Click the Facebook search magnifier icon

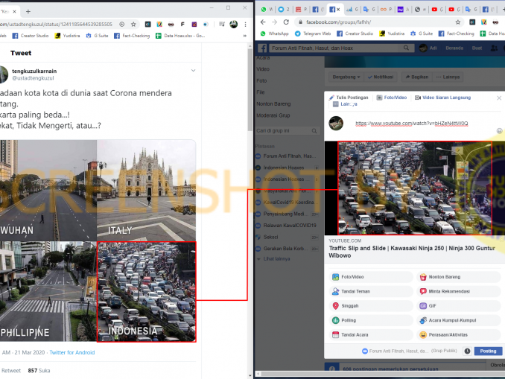coord(406,48)
